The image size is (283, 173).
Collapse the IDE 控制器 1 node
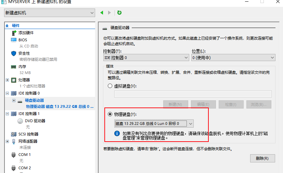[x=8, y=114]
